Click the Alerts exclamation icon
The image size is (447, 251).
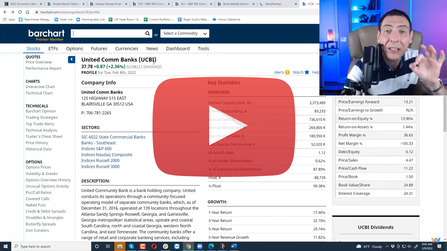[287, 73]
